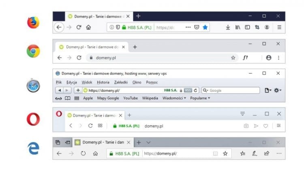Open Plik menu in Safari
This screenshot has height=171, width=304.
[59, 82]
